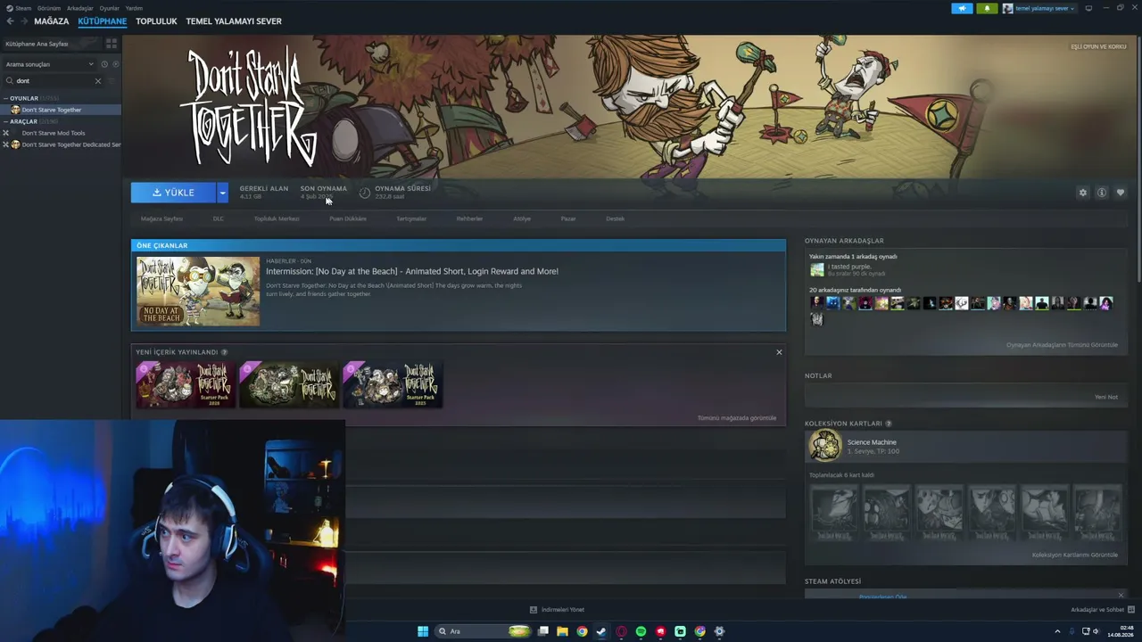Open advanced filter options beside search
Image resolution: width=1142 pixels, height=642 pixels.
112,81
